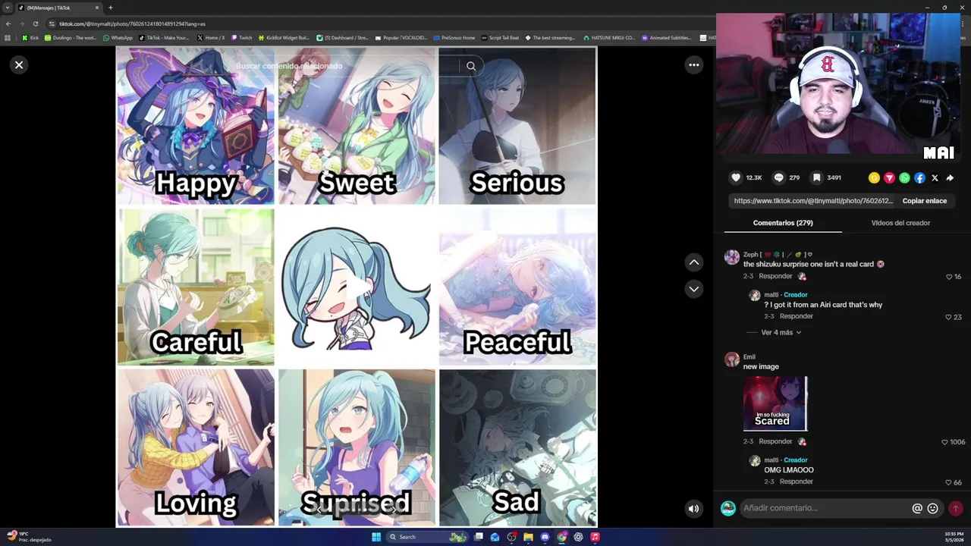Image resolution: width=971 pixels, height=546 pixels.
Task: Like Zeph's comment with the heart
Action: click(x=949, y=277)
